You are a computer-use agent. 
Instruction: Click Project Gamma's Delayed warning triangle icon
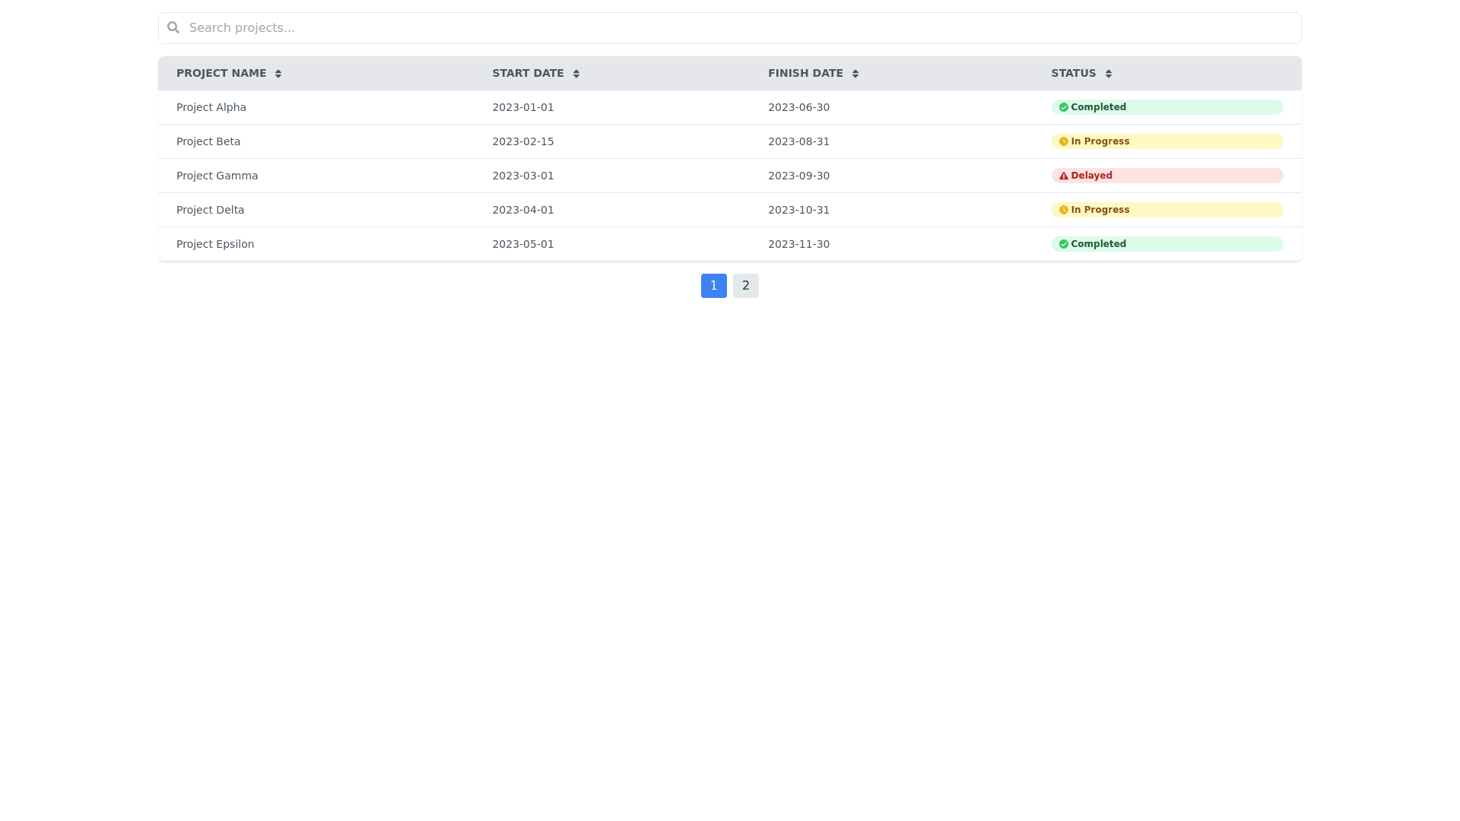tap(1064, 176)
